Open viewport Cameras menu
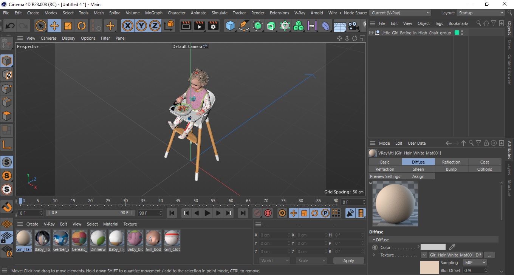 (x=48, y=38)
